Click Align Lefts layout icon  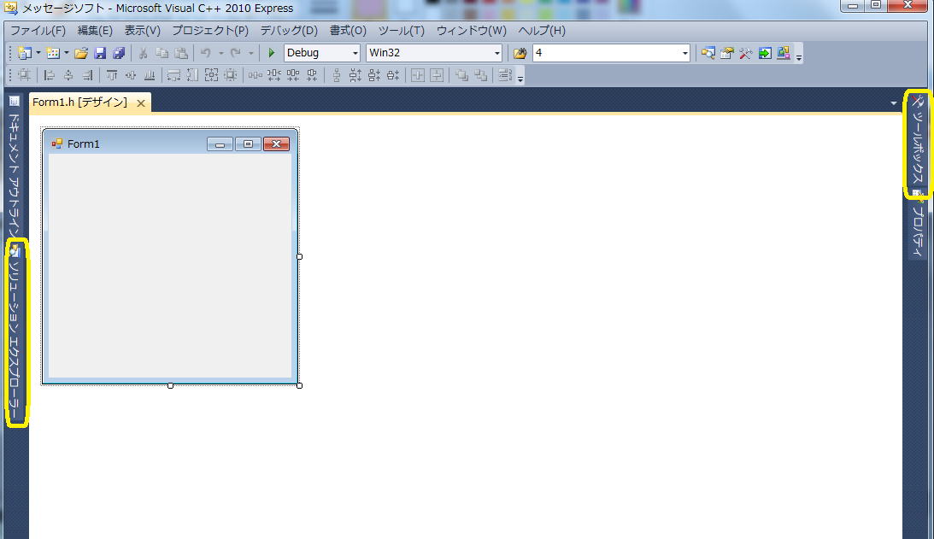[50, 75]
